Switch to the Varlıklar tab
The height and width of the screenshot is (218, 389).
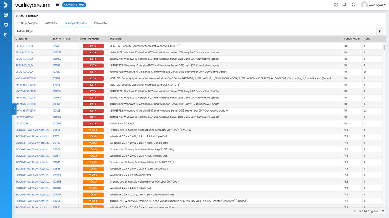click(51, 23)
